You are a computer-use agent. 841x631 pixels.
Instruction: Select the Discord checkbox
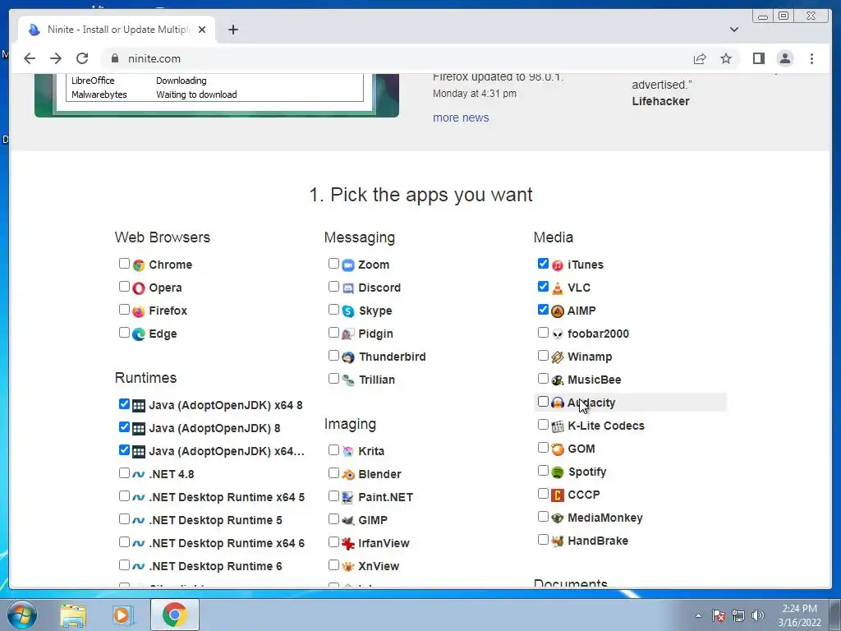[x=333, y=287]
